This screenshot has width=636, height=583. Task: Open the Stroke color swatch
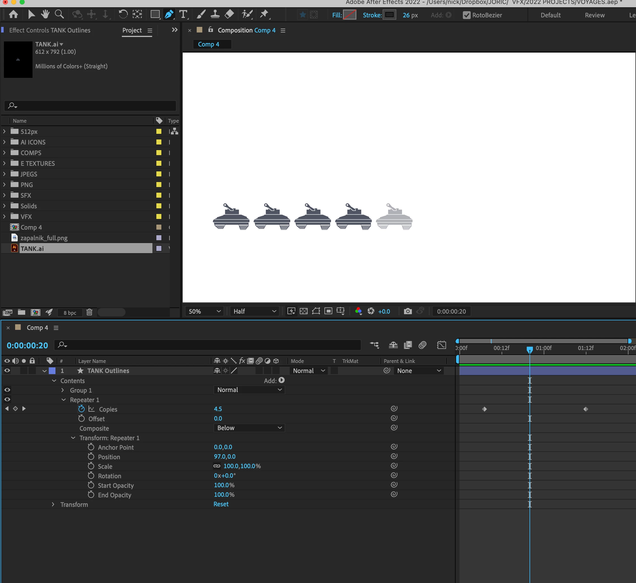pos(389,15)
